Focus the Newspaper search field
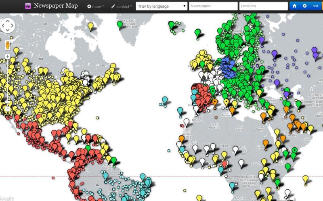 [213, 6]
